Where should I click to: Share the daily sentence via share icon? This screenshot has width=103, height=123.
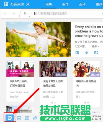[96, 52]
